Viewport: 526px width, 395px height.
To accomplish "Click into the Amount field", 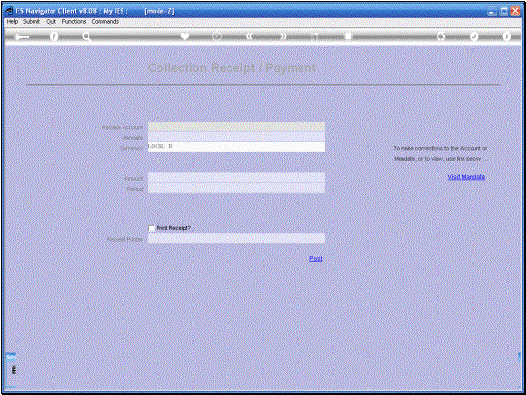I will pyautogui.click(x=236, y=177).
